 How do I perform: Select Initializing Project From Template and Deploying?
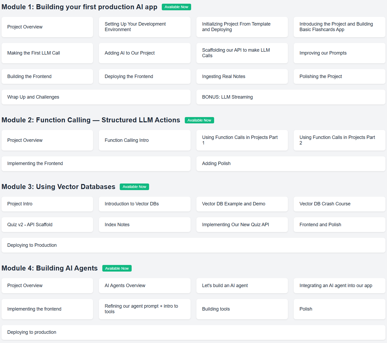[x=242, y=27]
